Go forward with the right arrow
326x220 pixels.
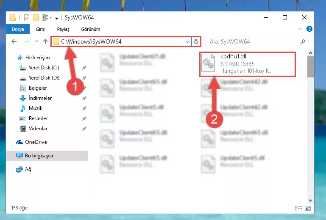click(26, 41)
